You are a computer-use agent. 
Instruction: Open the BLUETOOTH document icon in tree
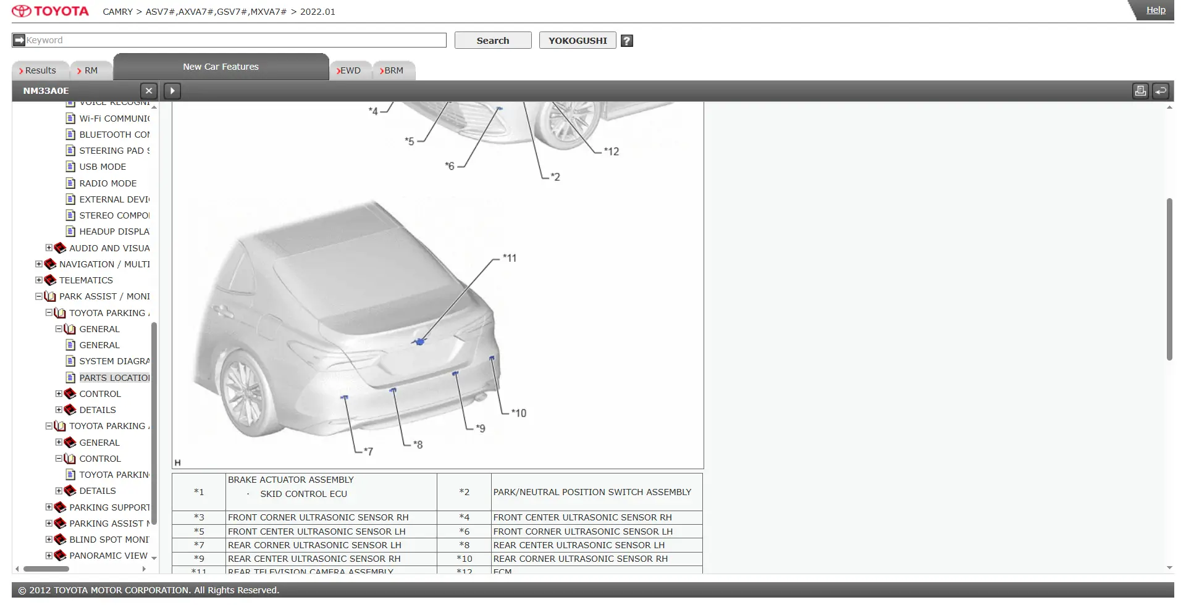tap(70, 134)
